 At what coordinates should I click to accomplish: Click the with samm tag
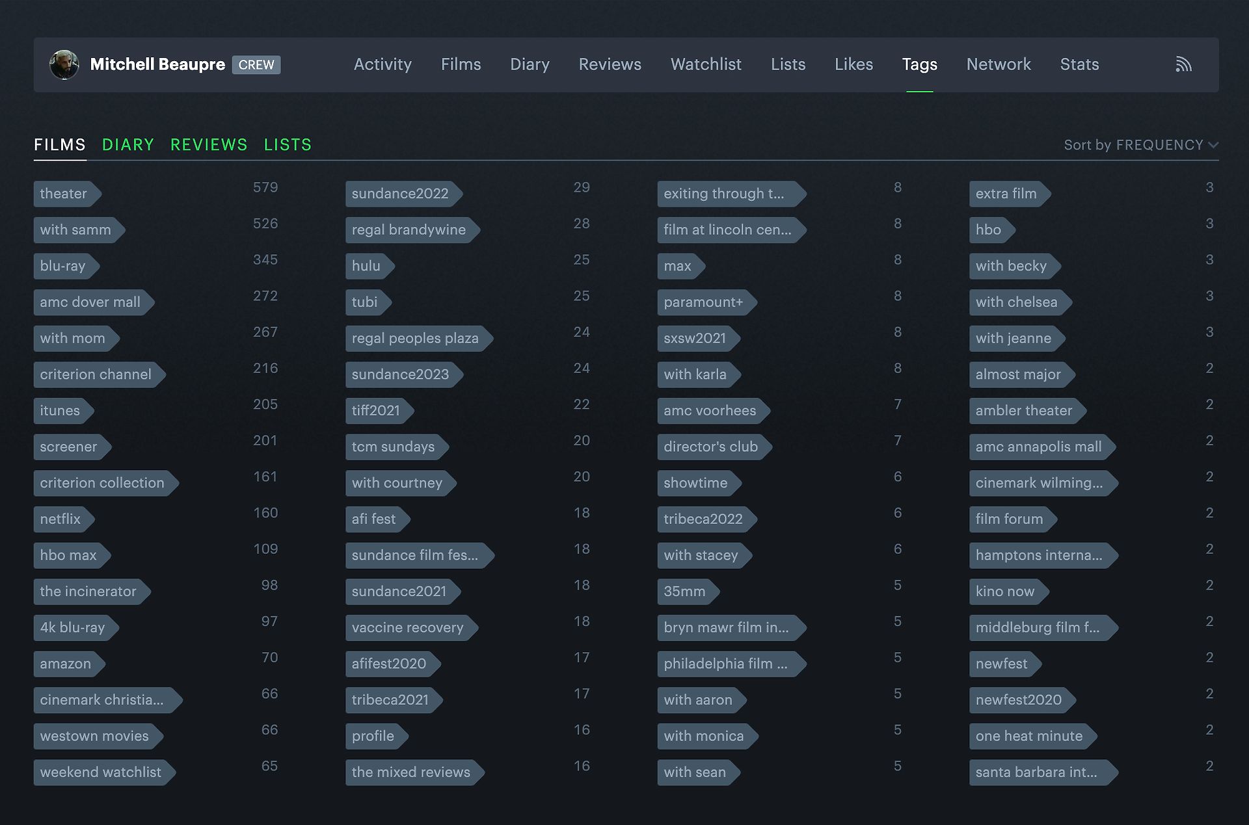point(75,229)
